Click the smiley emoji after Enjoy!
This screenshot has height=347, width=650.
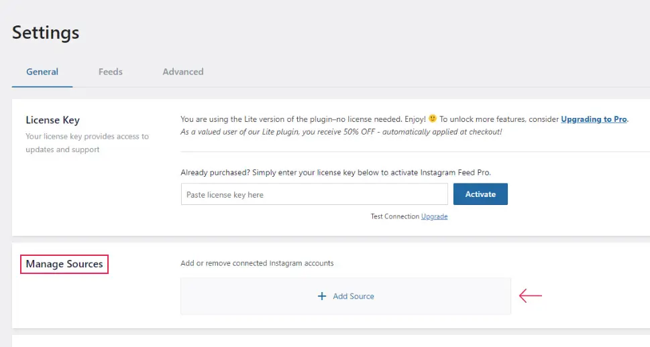pyautogui.click(x=433, y=119)
